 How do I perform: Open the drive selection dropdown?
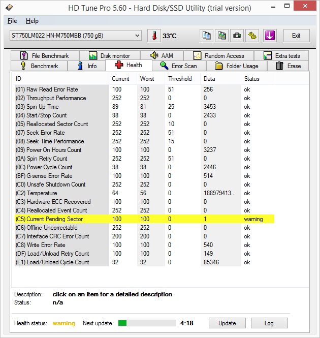tap(75, 36)
